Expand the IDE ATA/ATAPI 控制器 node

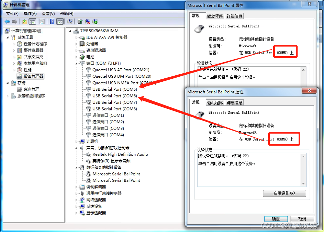pyautogui.click(x=77, y=37)
